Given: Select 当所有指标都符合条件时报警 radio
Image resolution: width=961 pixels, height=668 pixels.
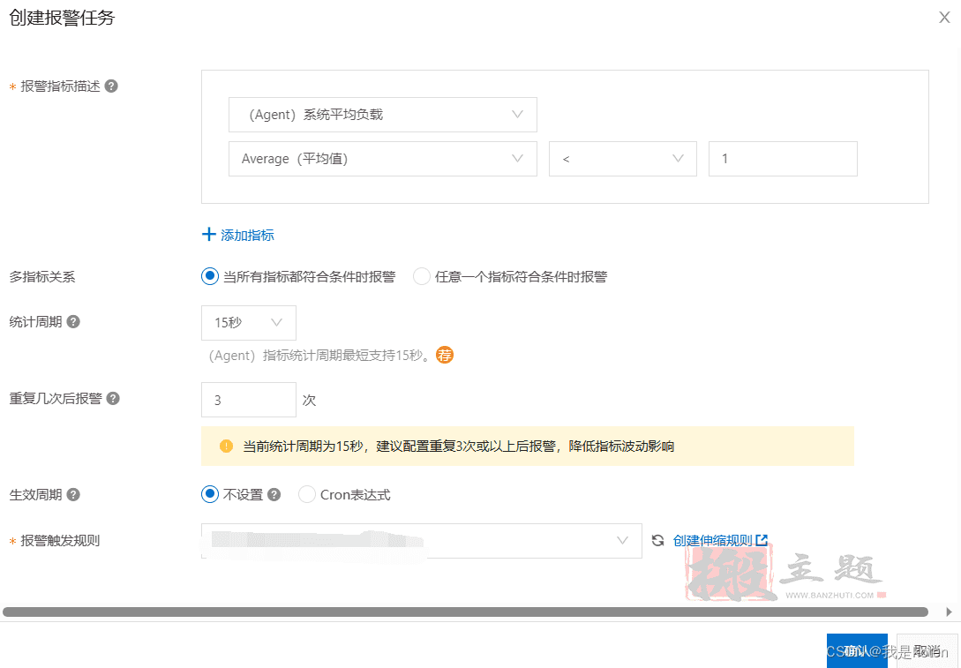Looking at the screenshot, I should coord(210,276).
